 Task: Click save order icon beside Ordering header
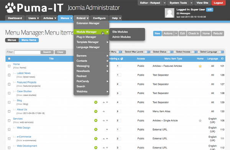122,59
